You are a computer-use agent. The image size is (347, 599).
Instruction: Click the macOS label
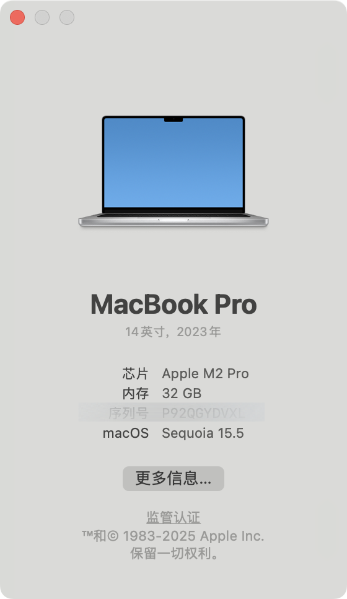[x=126, y=433]
